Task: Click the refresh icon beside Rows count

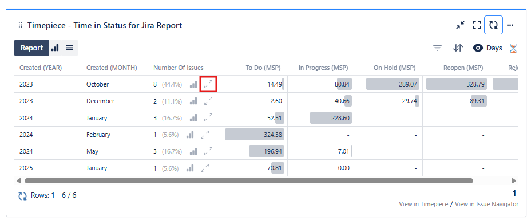Action: click(22, 195)
